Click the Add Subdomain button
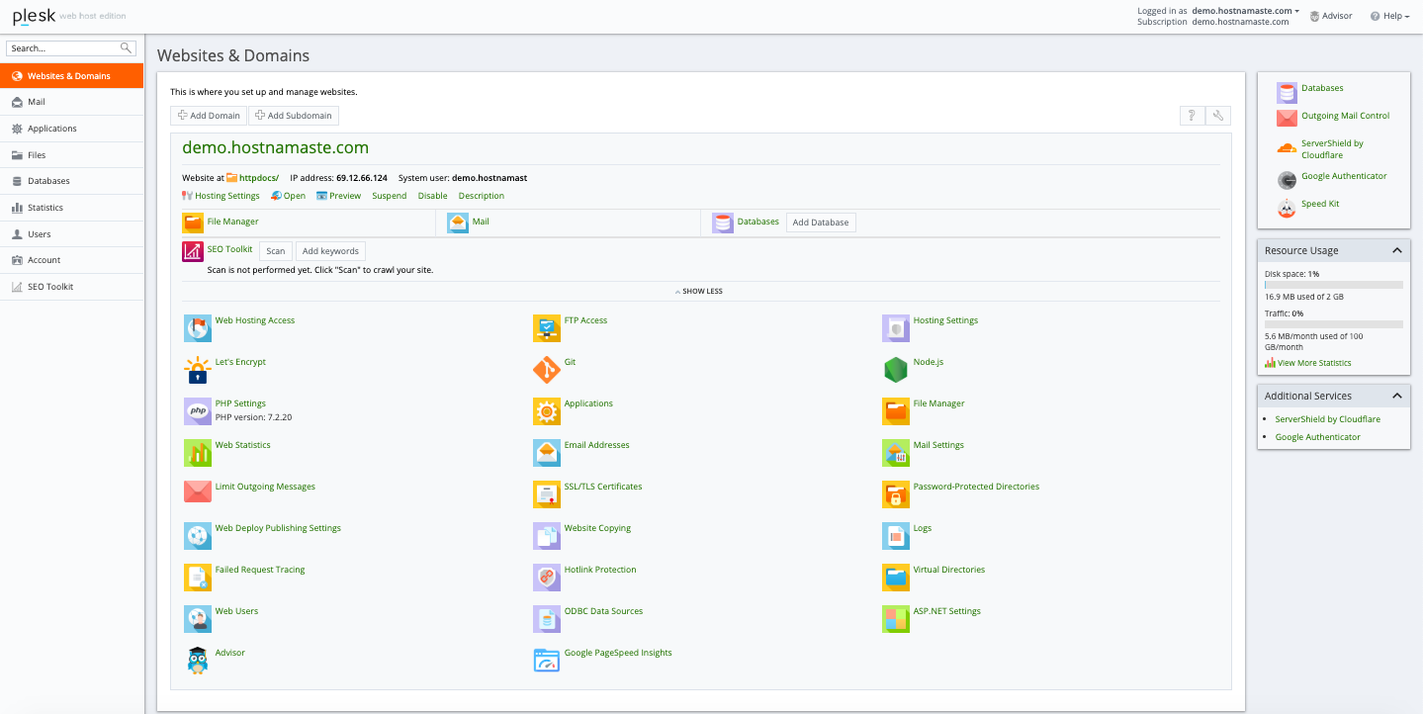This screenshot has width=1423, height=714. (x=294, y=116)
